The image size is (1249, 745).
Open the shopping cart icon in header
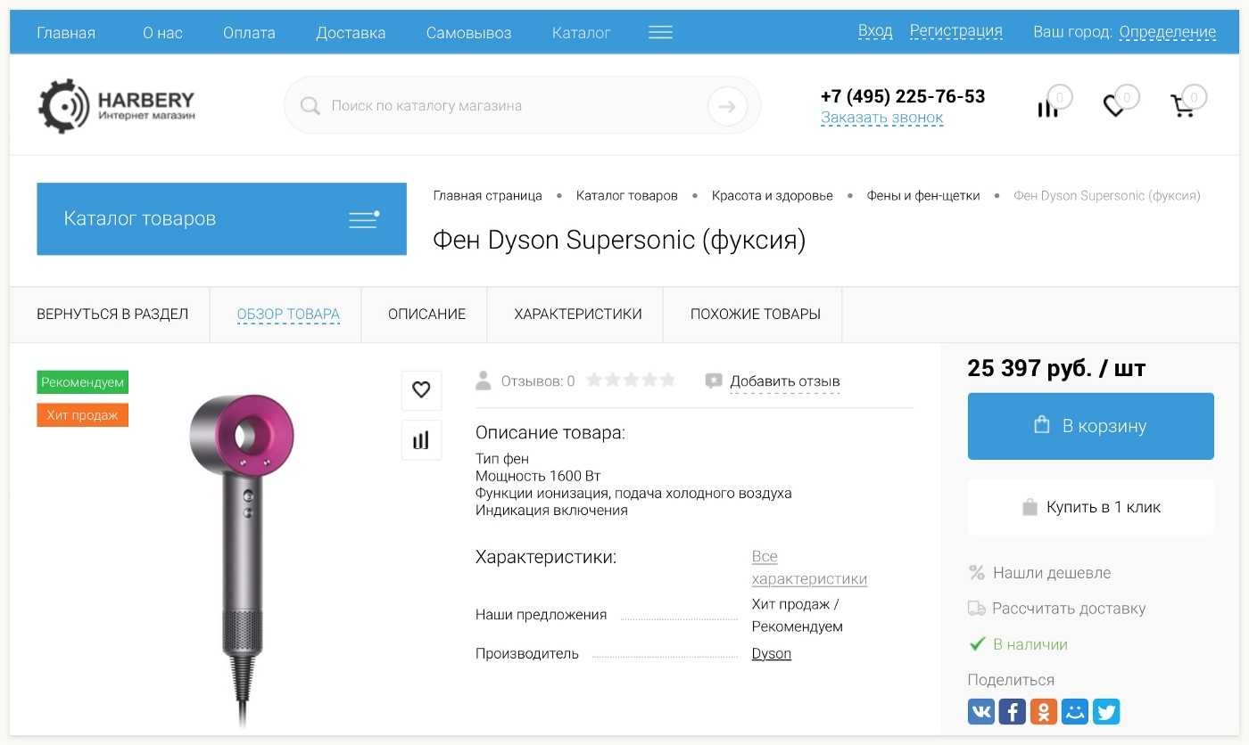pyautogui.click(x=1183, y=108)
